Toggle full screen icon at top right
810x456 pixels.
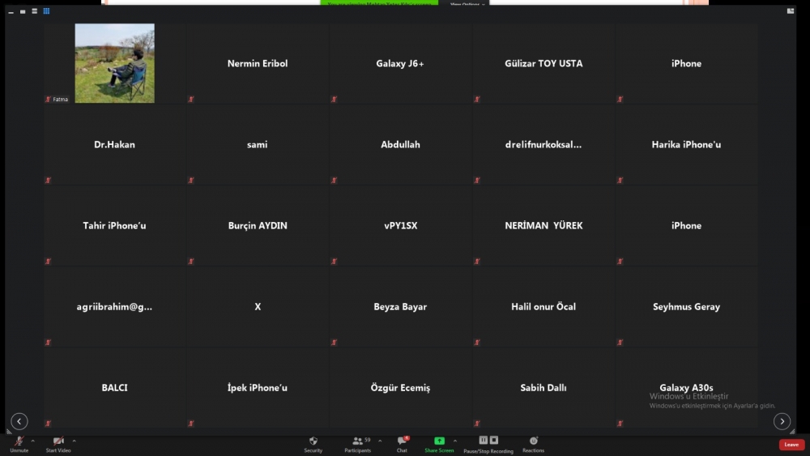click(x=790, y=11)
